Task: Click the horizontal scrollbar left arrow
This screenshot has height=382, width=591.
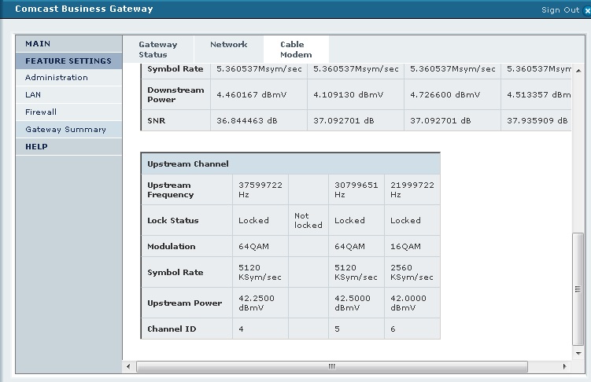Action: pyautogui.click(x=128, y=367)
